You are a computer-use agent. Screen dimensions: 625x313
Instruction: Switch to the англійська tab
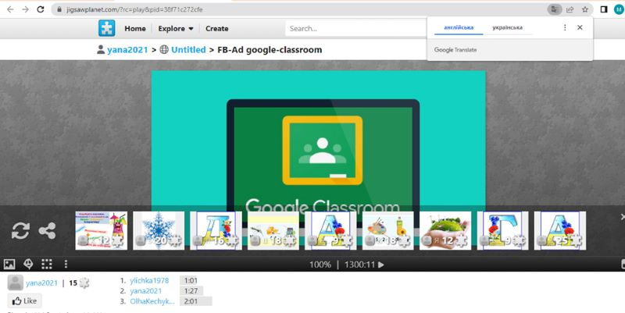[459, 27]
